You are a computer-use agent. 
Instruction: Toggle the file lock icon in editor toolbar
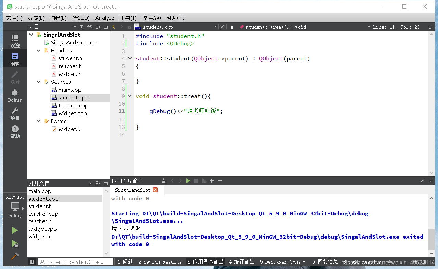point(130,27)
